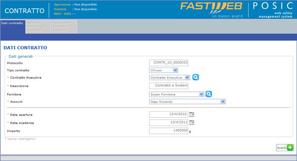Open the Data apertura calendar picker

(191, 114)
